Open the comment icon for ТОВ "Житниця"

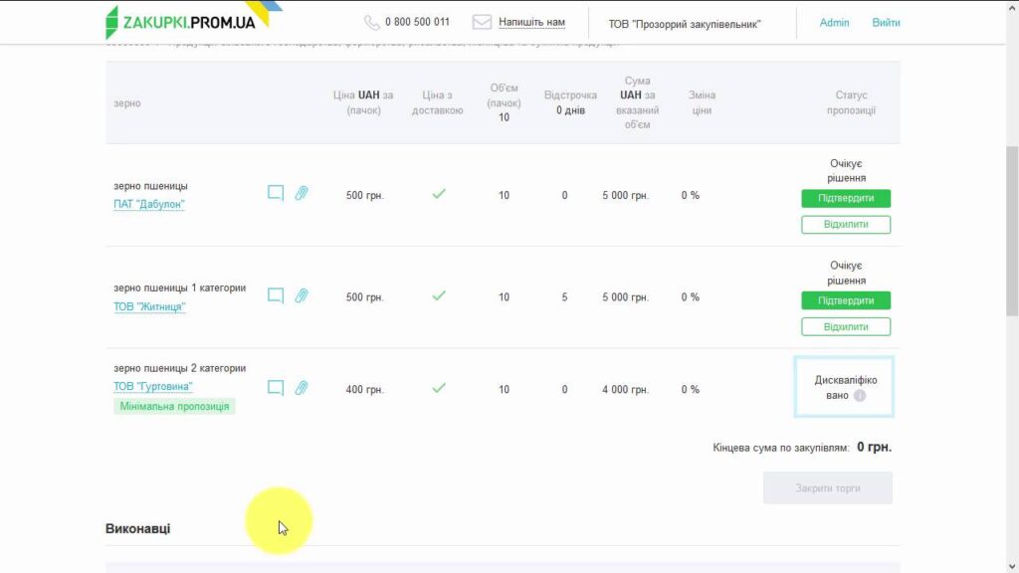click(x=276, y=296)
